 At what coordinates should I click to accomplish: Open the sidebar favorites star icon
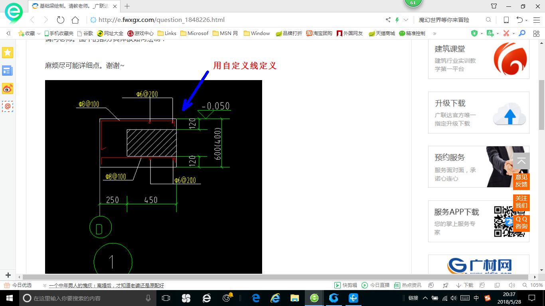(8, 52)
